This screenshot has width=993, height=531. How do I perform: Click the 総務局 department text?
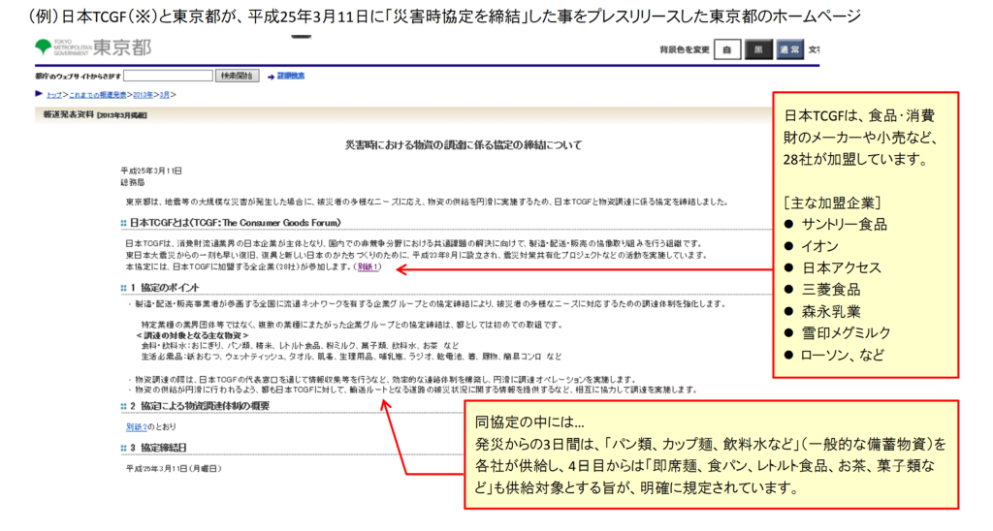[132, 182]
